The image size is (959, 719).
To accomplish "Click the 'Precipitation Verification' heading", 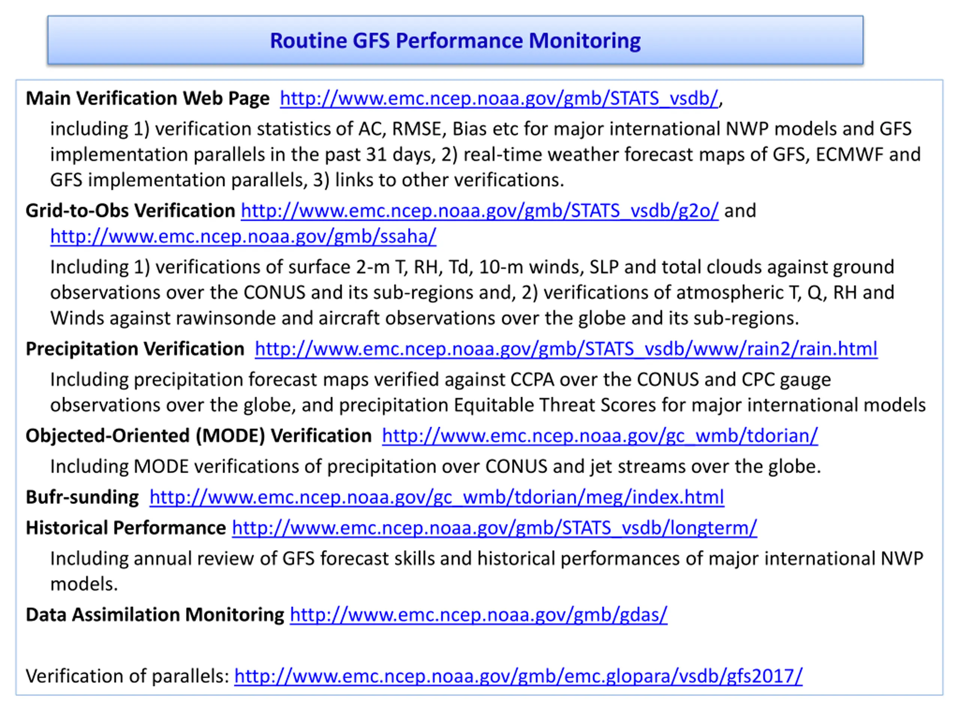I will click(x=135, y=349).
